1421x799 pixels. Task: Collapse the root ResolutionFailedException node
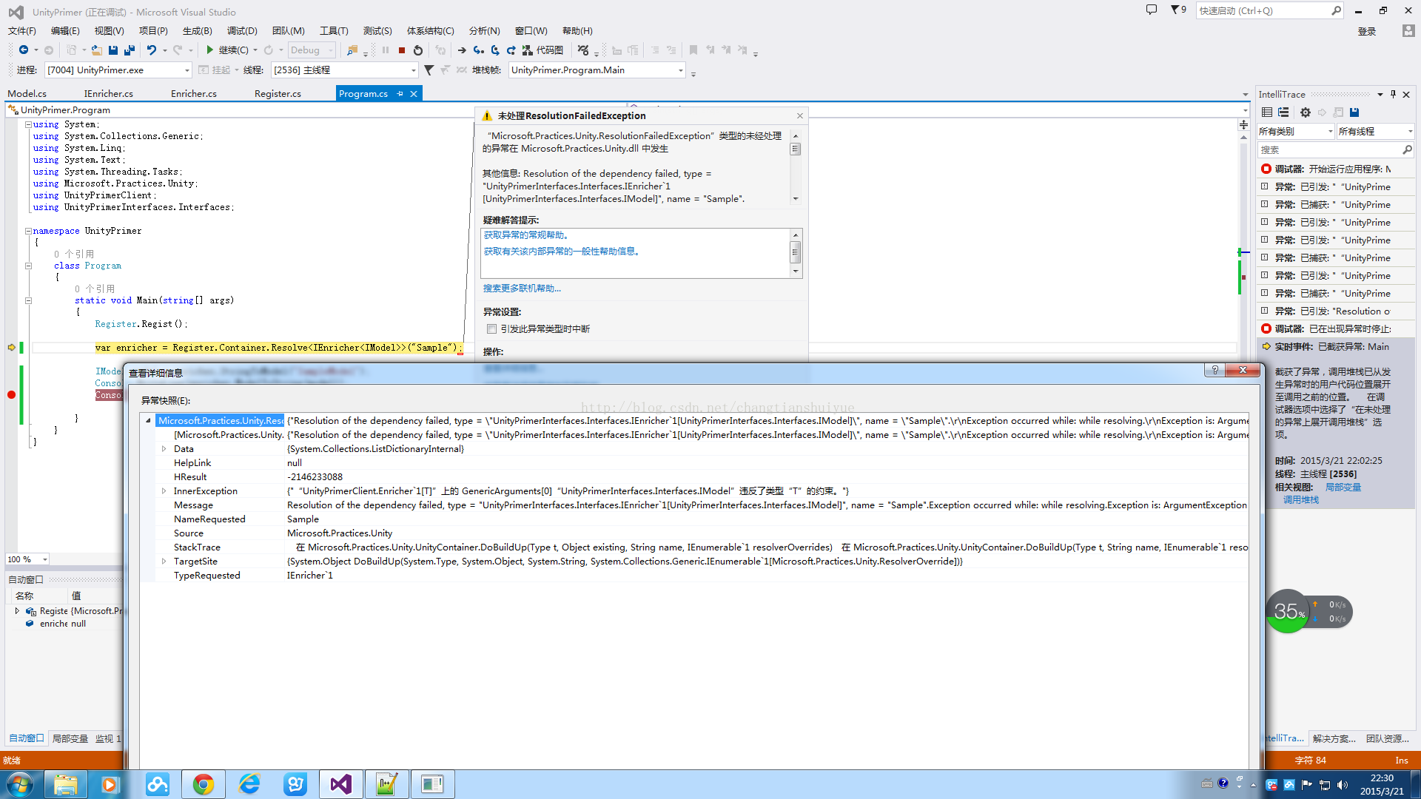[x=148, y=420]
